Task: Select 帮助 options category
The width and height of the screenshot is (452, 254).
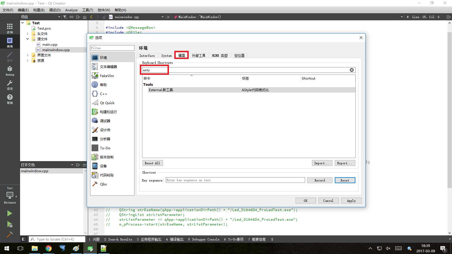Action: (x=112, y=85)
